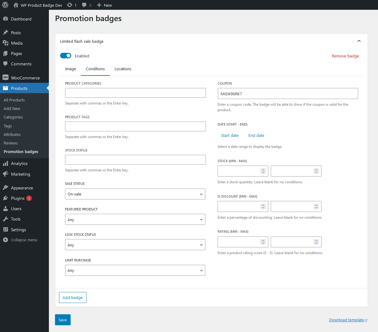Click the Remove badge link
Screen dimensions: 378x332
345,56
